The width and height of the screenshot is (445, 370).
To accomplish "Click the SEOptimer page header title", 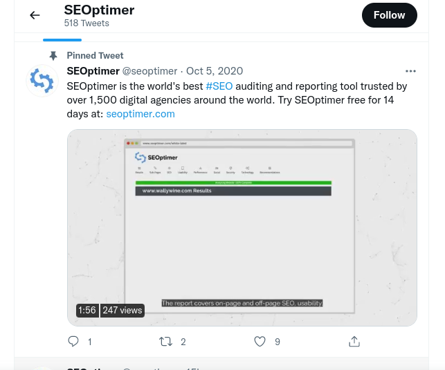I will 99,10.
